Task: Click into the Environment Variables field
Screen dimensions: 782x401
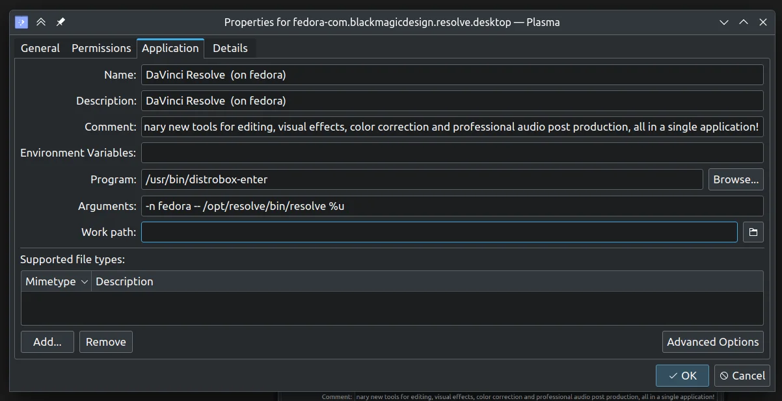Action: pos(452,153)
